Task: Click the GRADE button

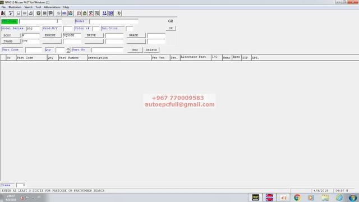Action: point(136,35)
